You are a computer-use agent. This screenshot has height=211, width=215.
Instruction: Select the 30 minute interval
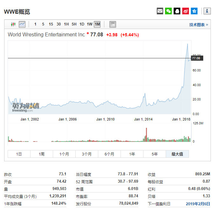pos(59,24)
